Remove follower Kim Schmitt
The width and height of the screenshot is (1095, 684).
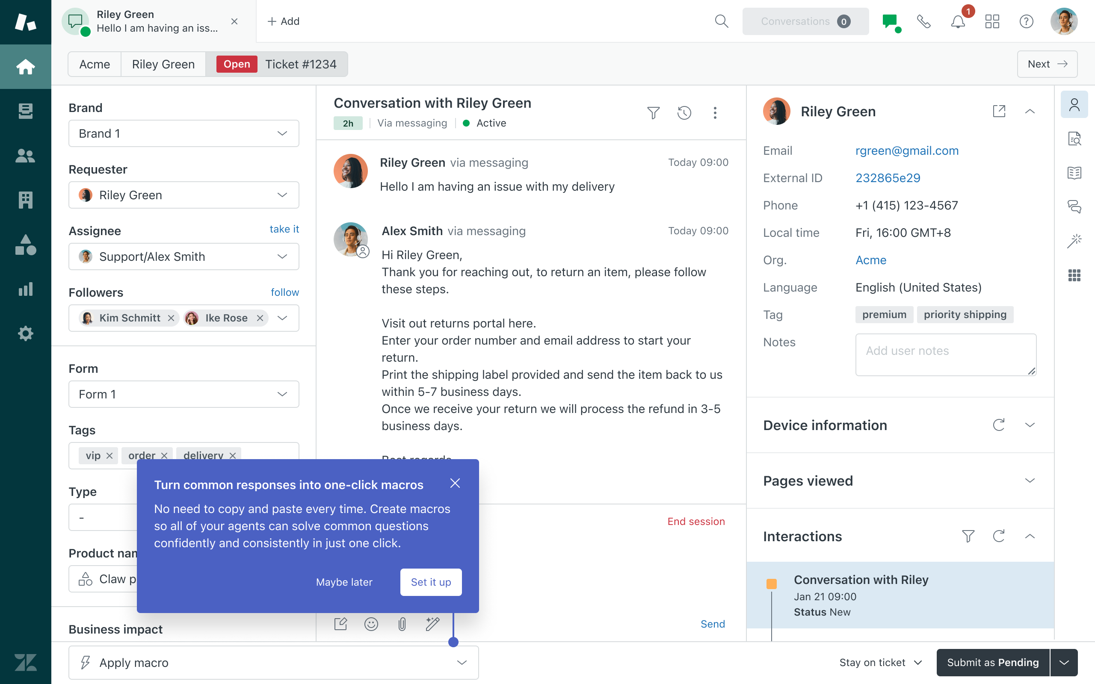(171, 318)
